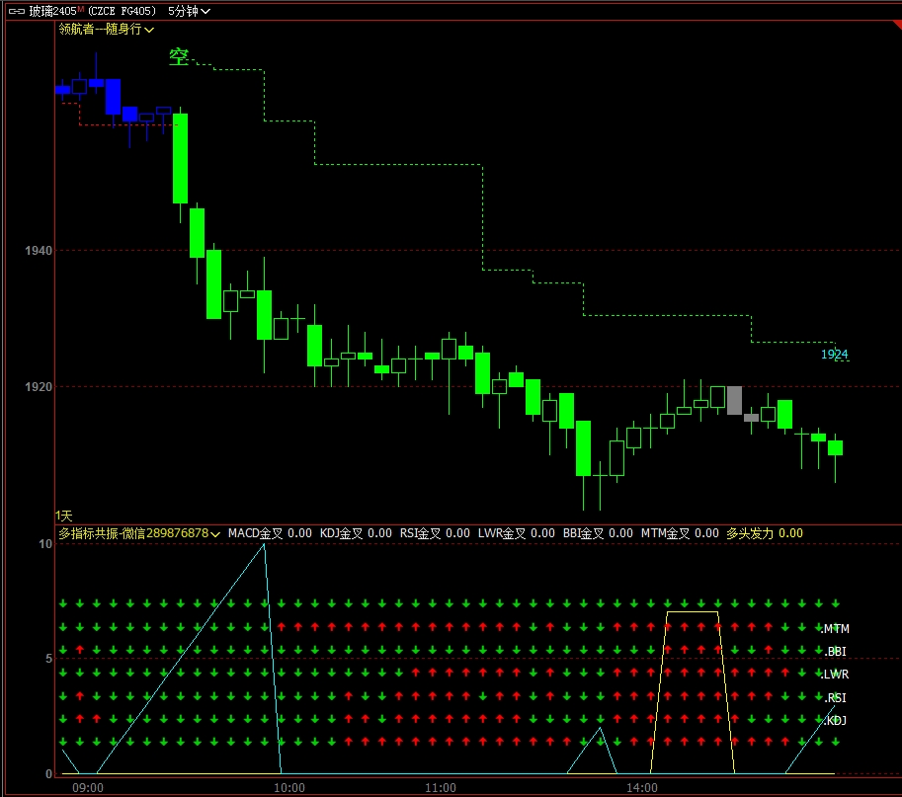Select the 玻璃2405 contract title

[52, 11]
